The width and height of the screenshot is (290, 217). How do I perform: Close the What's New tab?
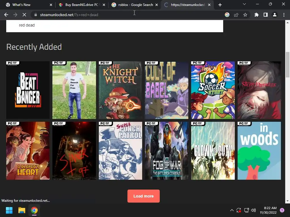pyautogui.click(x=51, y=5)
